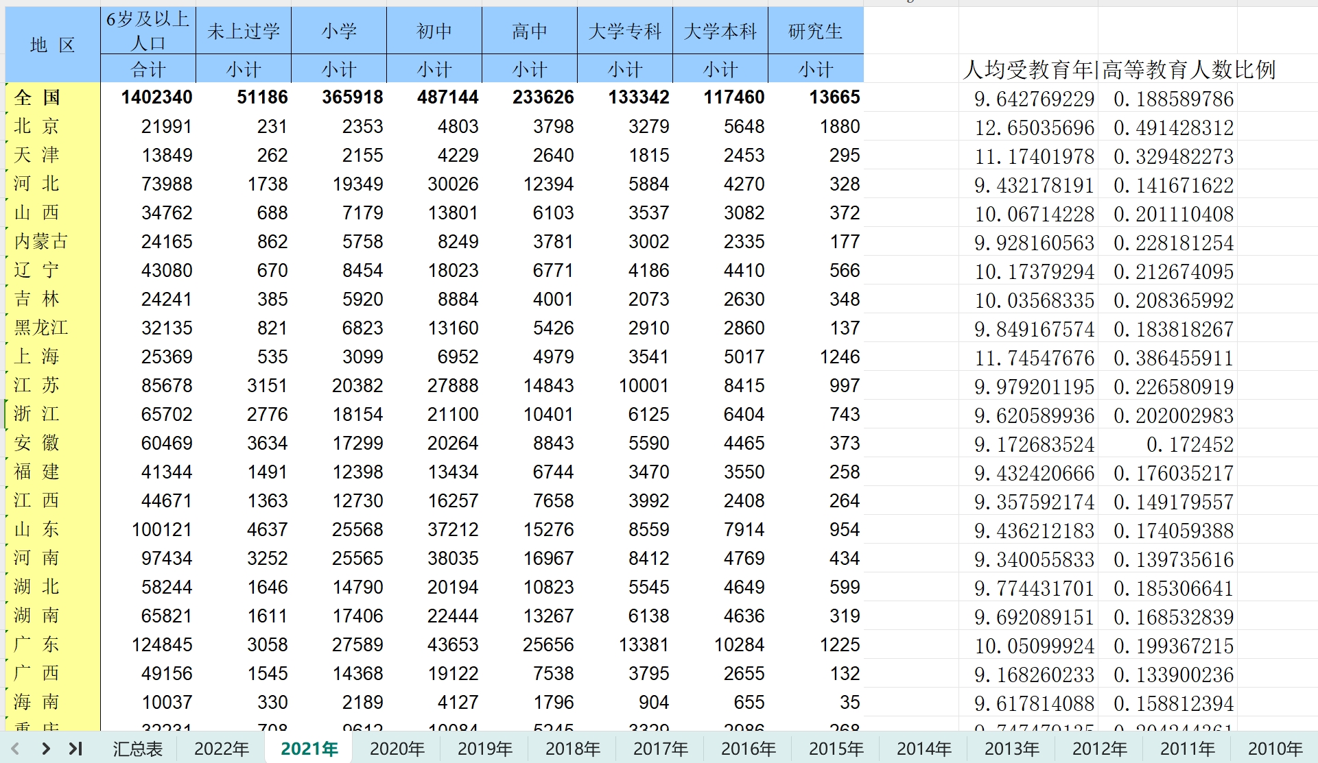
Task: Click the 人均受教育年限 header cell
Action: point(1028,69)
